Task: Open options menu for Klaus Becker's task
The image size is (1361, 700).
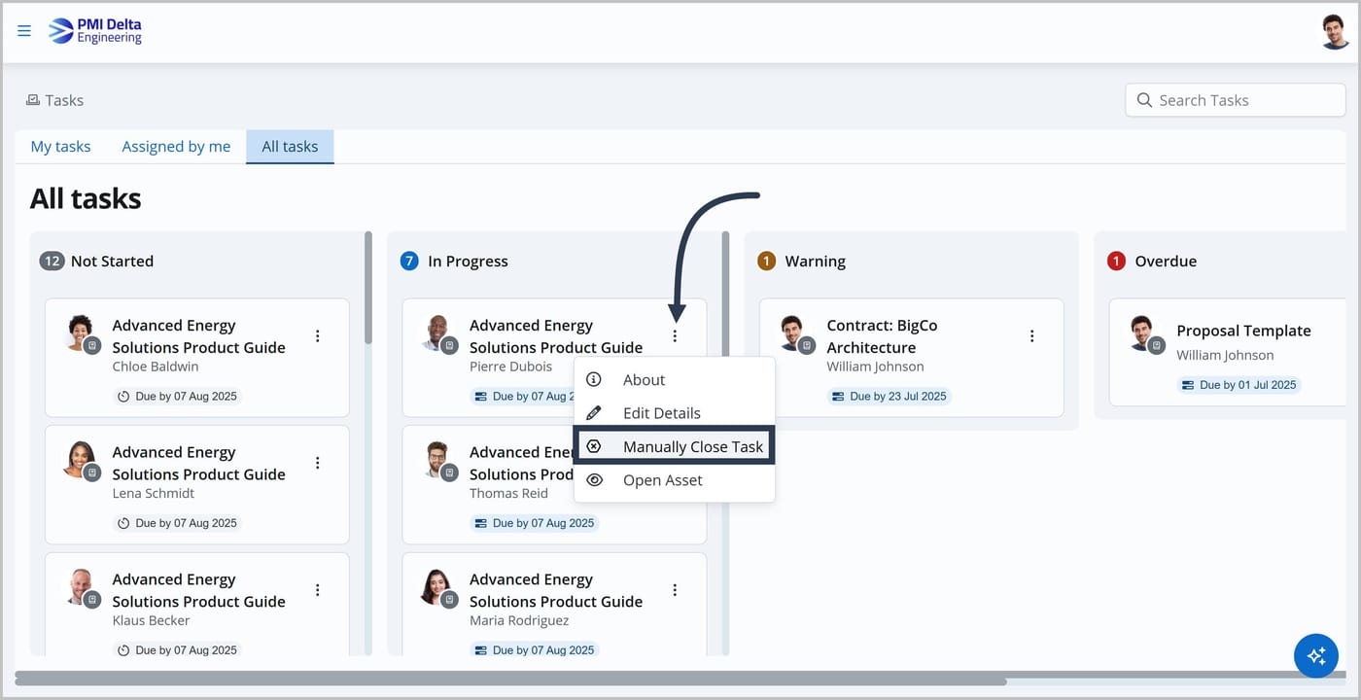Action: [317, 590]
